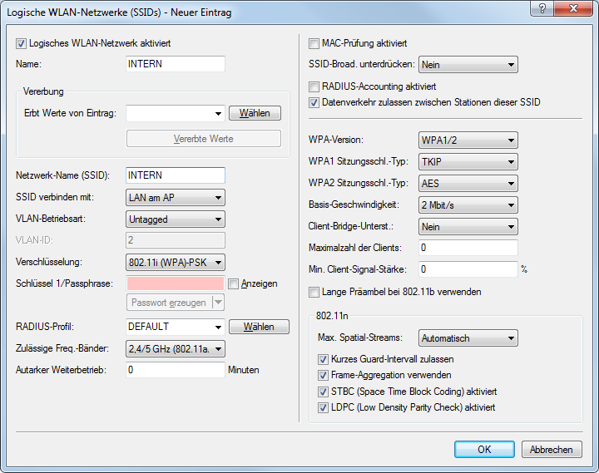This screenshot has width=599, height=473.
Task: Check Lange Präambel bei 802.11b verwenden
Action: point(314,292)
